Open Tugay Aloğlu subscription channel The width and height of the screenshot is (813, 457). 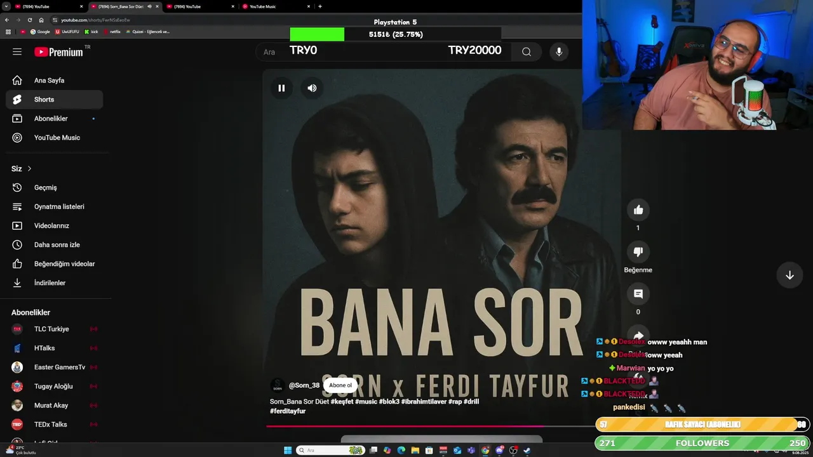[x=55, y=387]
